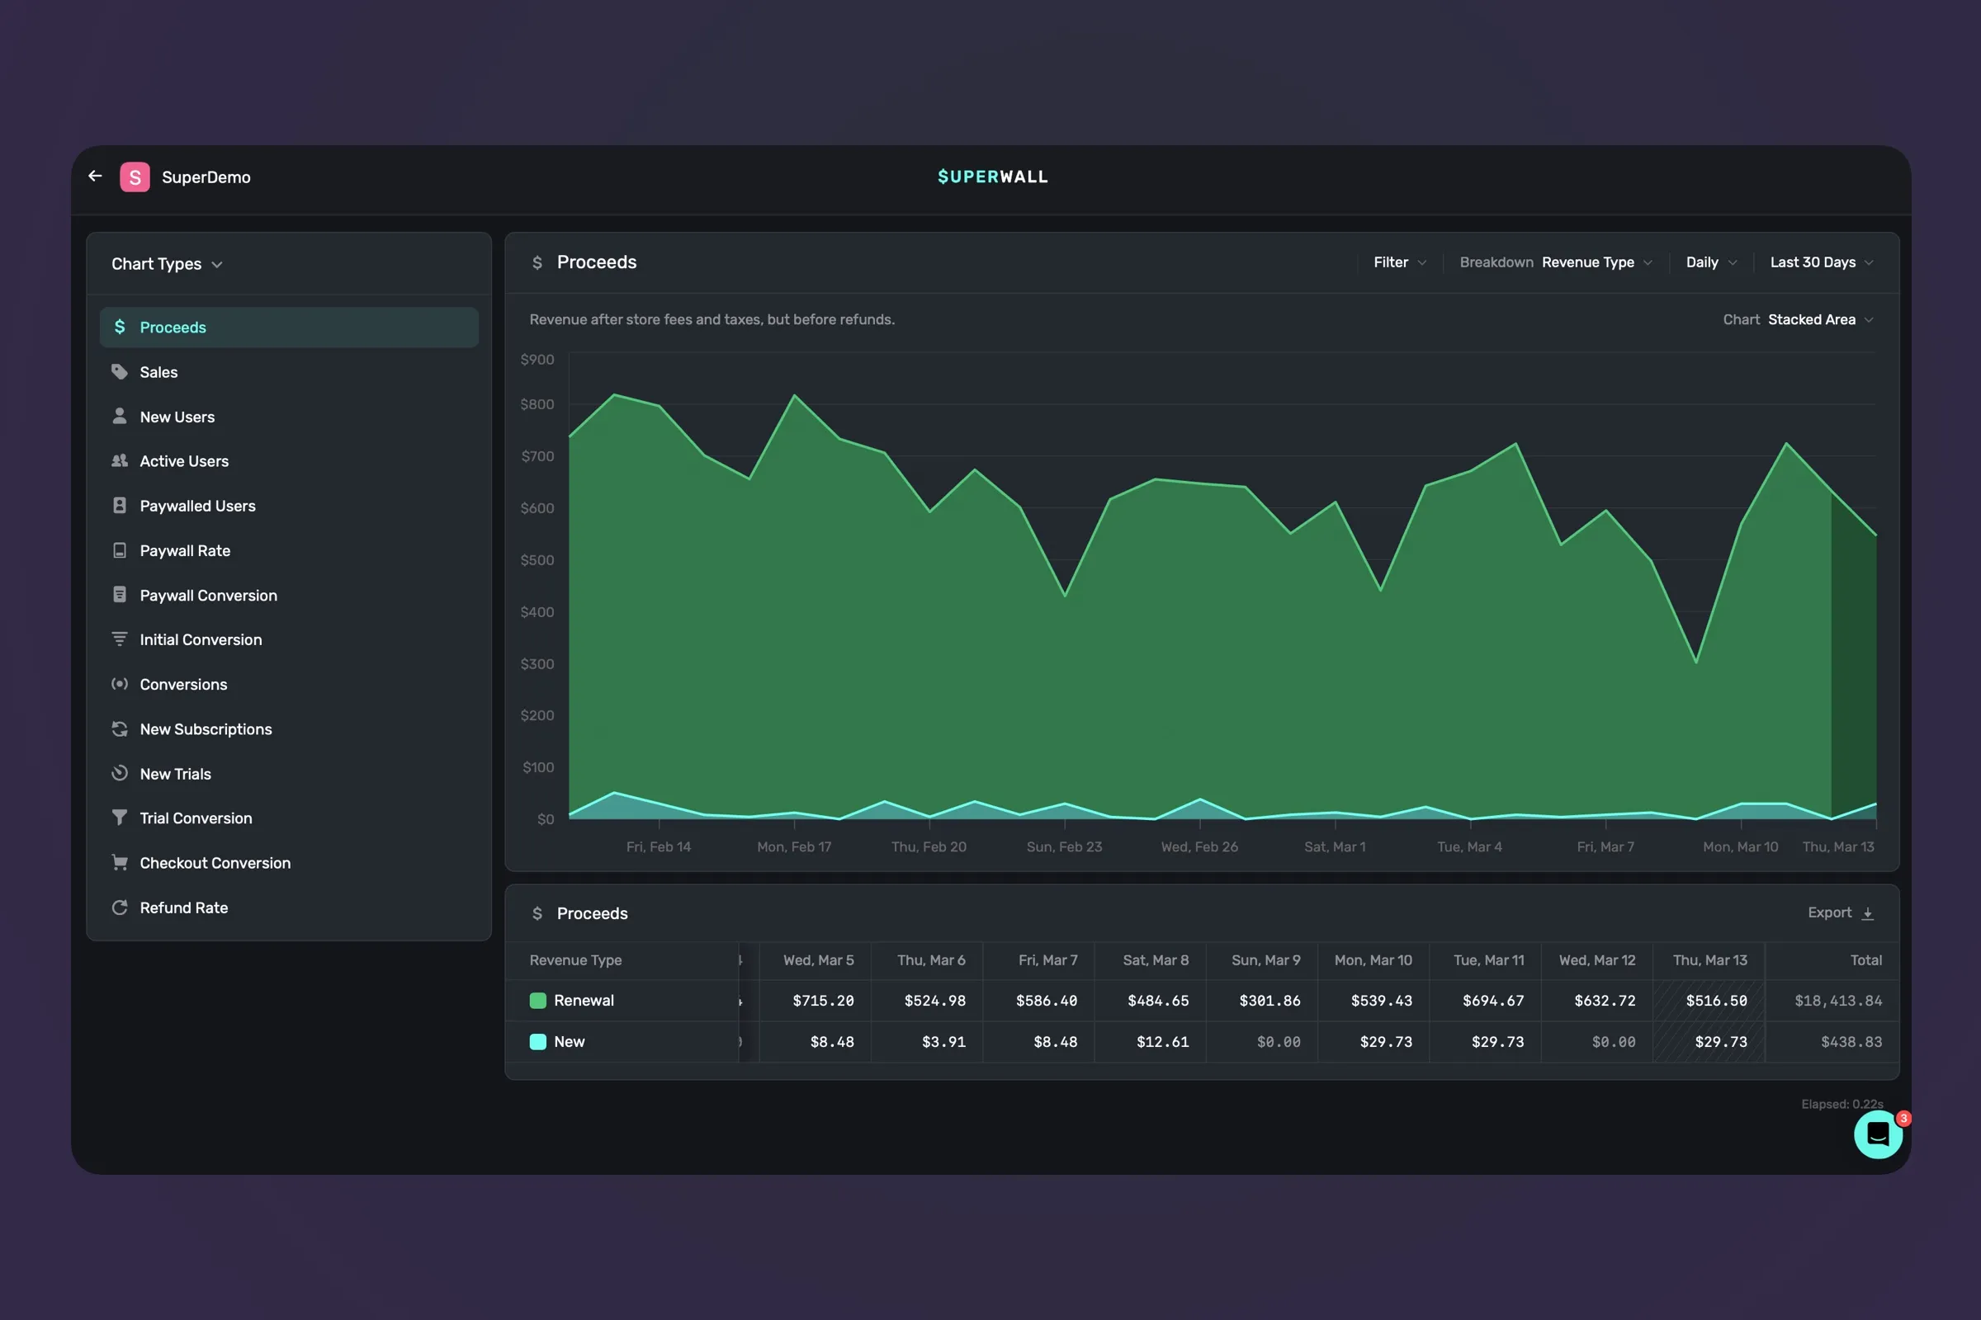Click Renewal value $516.50 for Mar 13
Viewport: 1981px width, 1320px height.
click(1716, 1000)
